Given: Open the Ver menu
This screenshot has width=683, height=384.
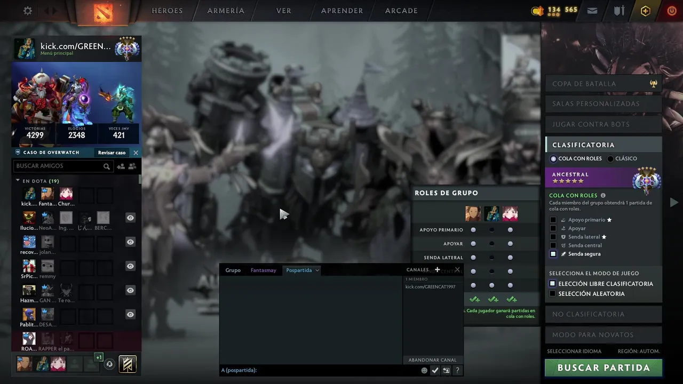Looking at the screenshot, I should 284,11.
